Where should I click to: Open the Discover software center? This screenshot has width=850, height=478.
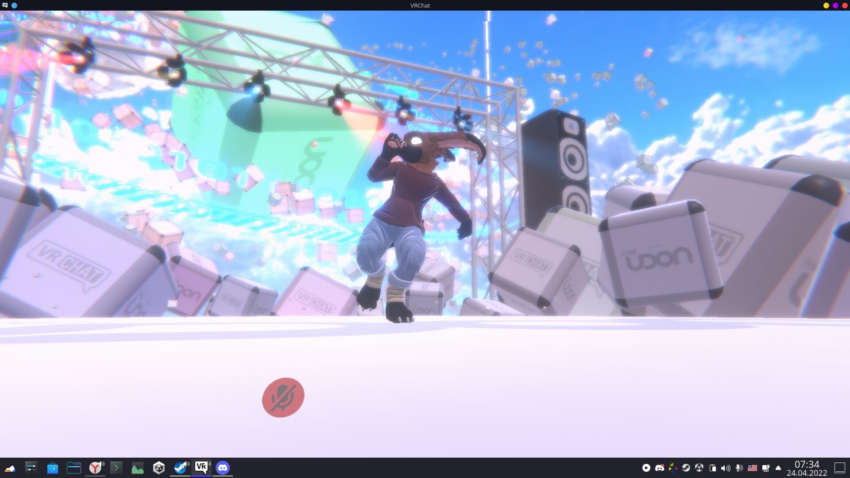click(52, 467)
